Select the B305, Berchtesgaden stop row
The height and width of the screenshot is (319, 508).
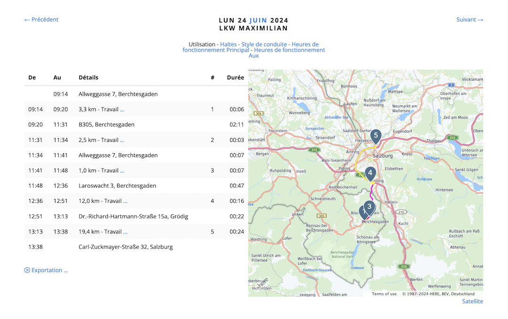(136, 124)
